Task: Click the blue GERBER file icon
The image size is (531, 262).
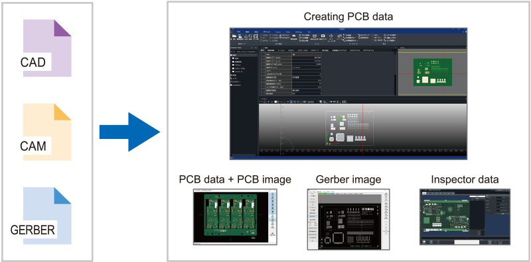Action: [47, 216]
